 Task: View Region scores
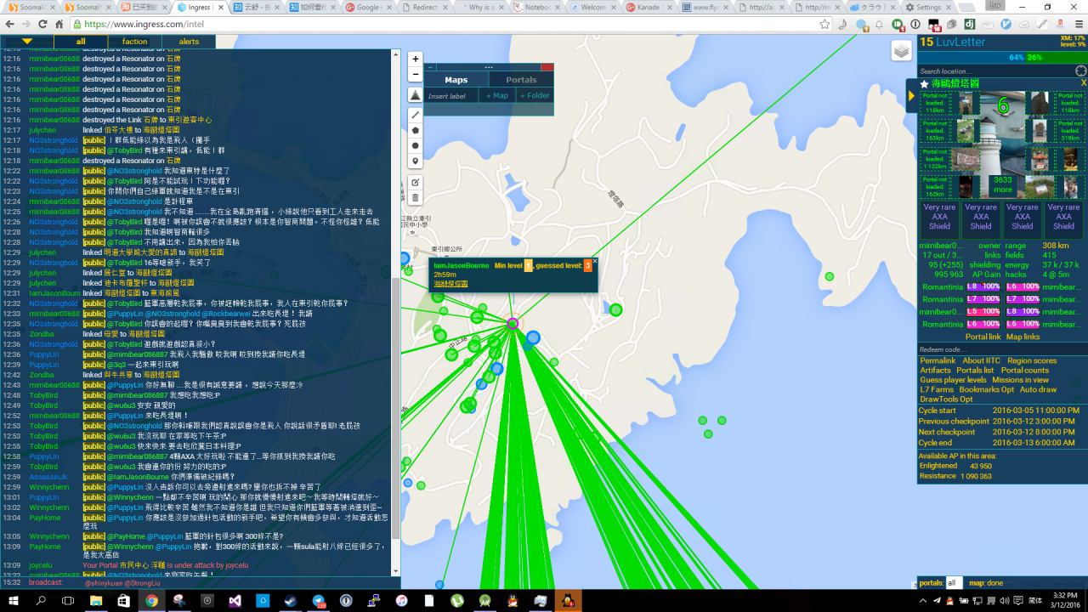point(1032,360)
